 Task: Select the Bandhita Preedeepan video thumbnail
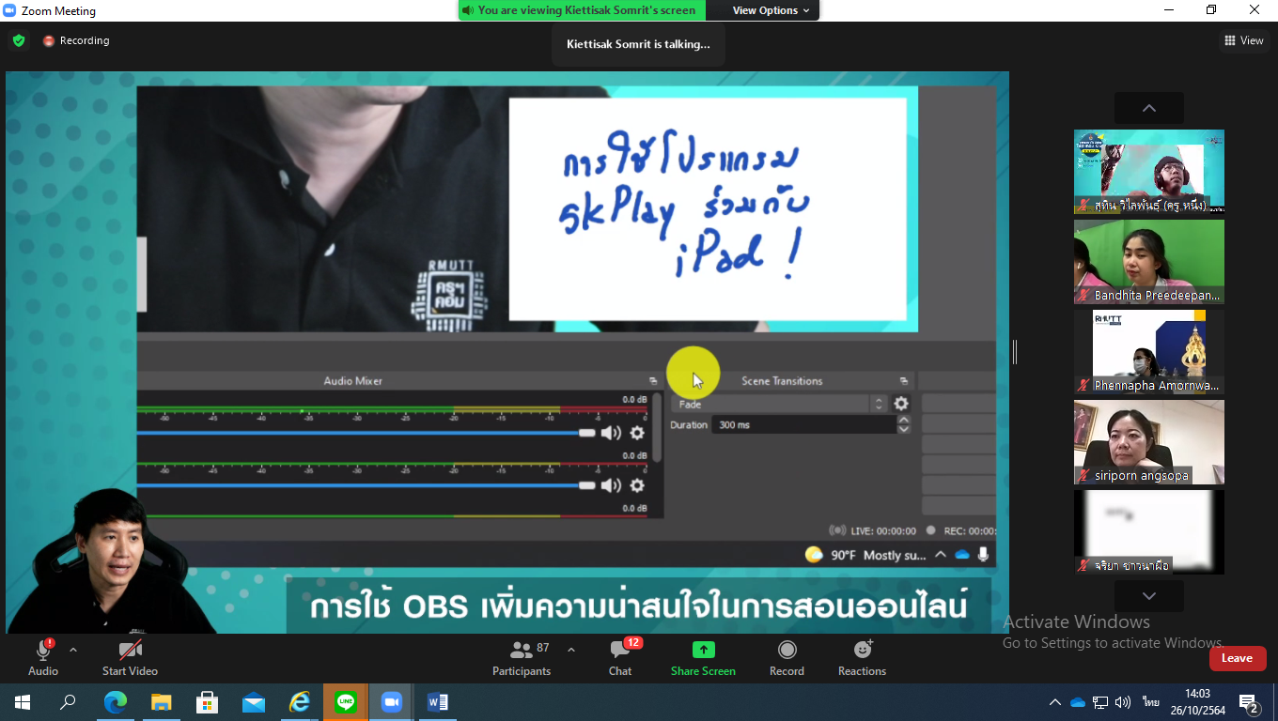[1149, 262]
